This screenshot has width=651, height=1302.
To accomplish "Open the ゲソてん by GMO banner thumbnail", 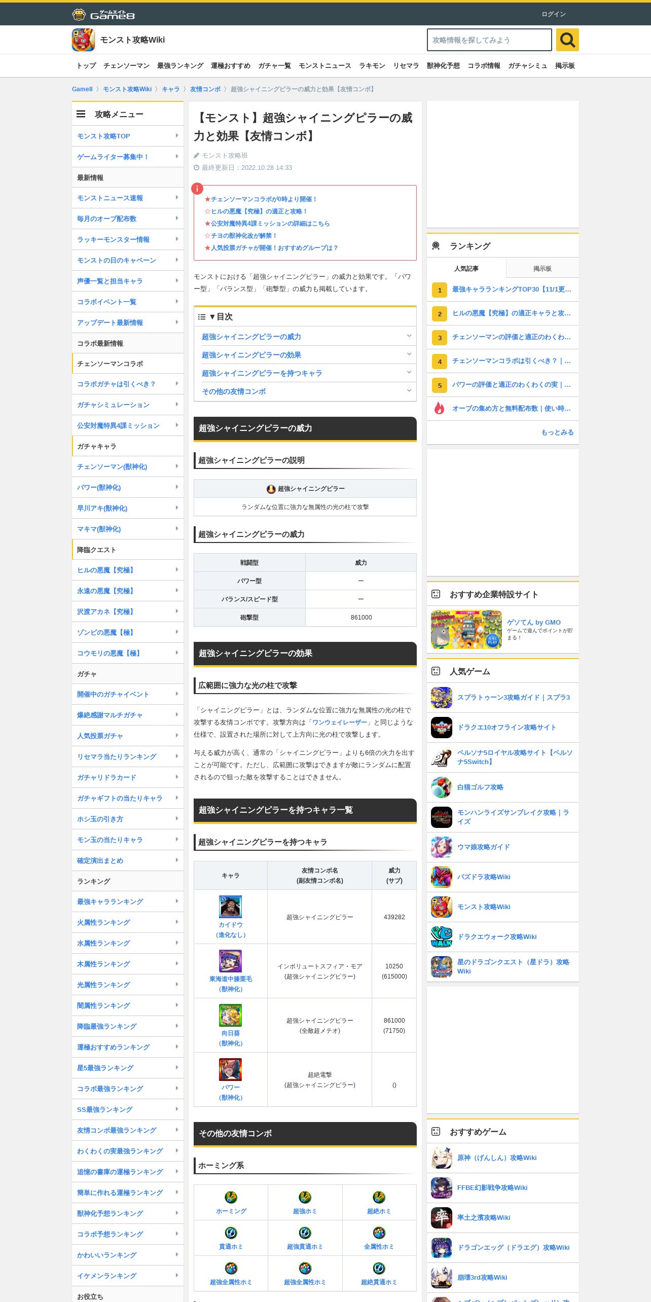I will [x=466, y=629].
